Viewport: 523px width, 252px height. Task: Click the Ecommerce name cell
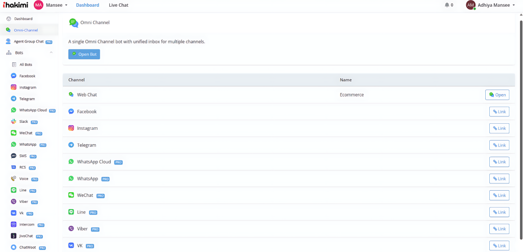coord(351,95)
